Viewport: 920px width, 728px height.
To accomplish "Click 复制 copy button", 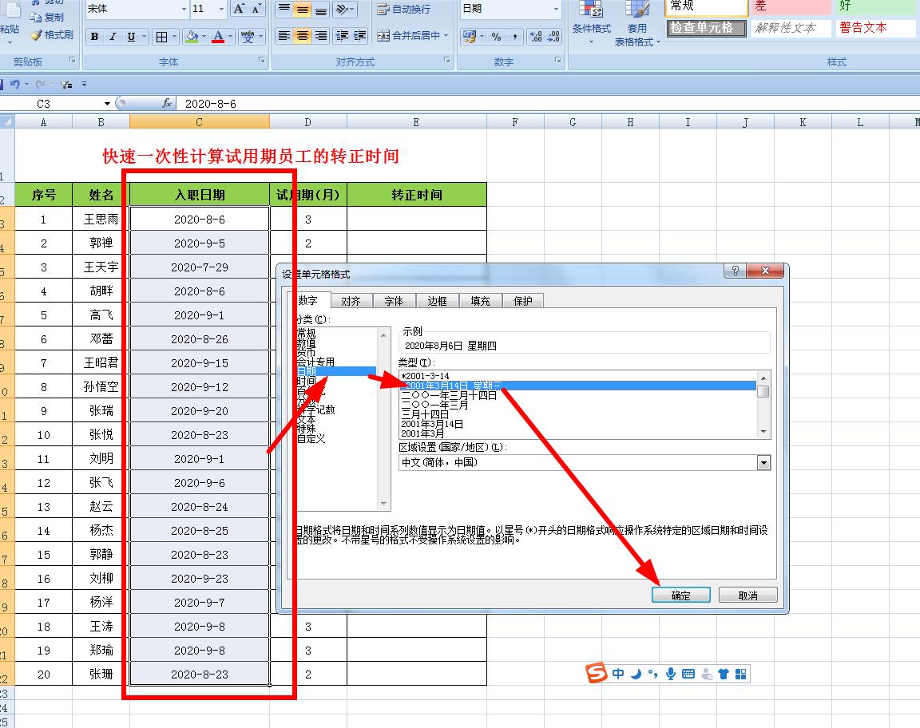I will tap(47, 17).
